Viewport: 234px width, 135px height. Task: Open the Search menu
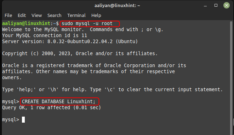[x=54, y=15]
